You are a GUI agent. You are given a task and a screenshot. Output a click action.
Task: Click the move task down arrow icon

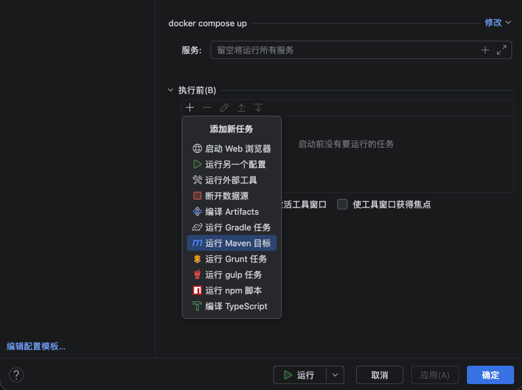click(258, 107)
